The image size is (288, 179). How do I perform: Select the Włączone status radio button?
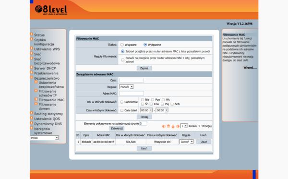122,45
